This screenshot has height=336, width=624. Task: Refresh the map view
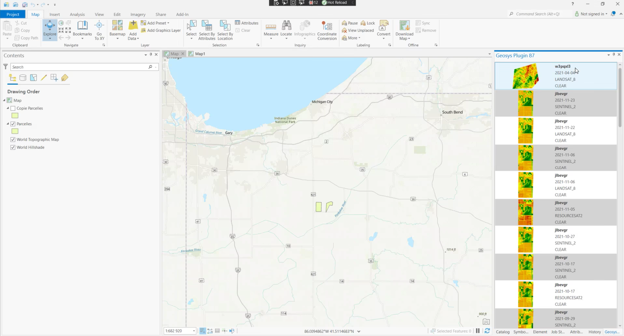(487, 331)
